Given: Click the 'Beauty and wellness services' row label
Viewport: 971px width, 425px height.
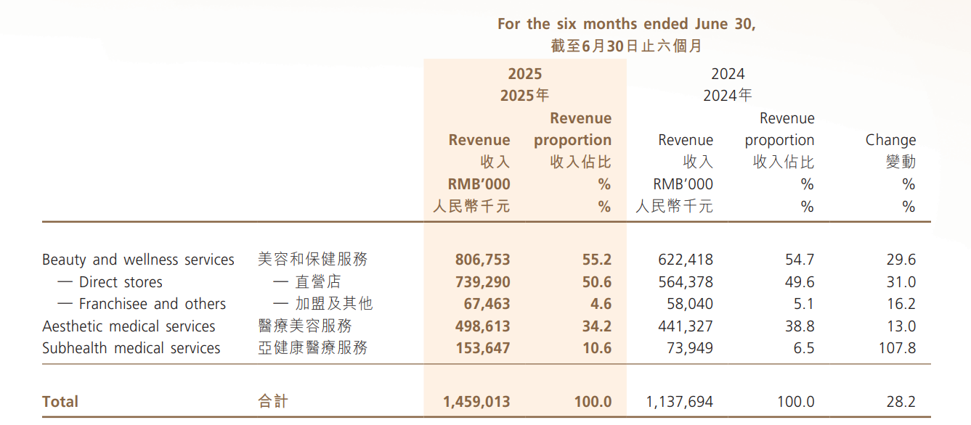Looking at the screenshot, I should coord(138,260).
